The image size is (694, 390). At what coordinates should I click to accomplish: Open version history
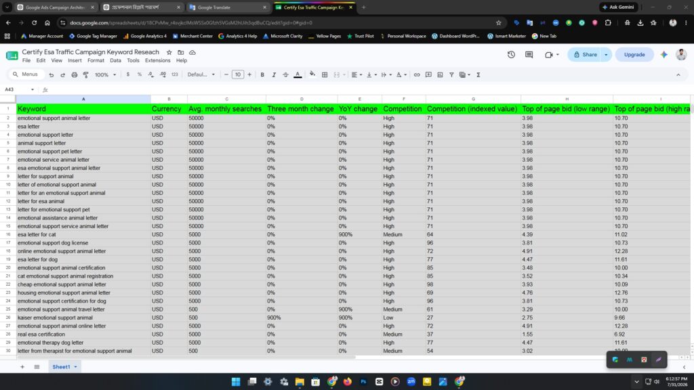[511, 55]
